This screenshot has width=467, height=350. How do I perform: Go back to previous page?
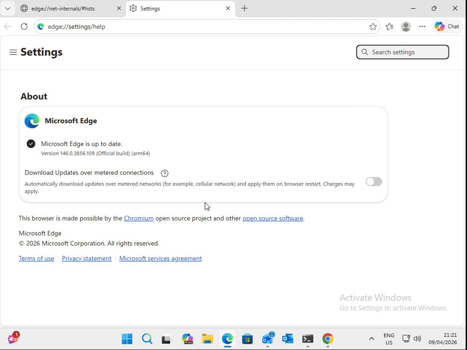7,26
